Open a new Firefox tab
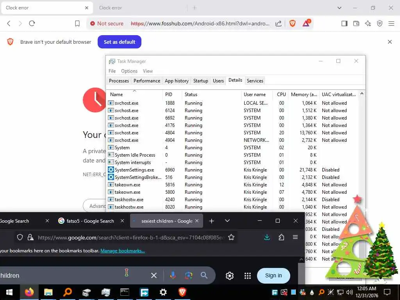The width and height of the screenshot is (400, 300). 211,221
